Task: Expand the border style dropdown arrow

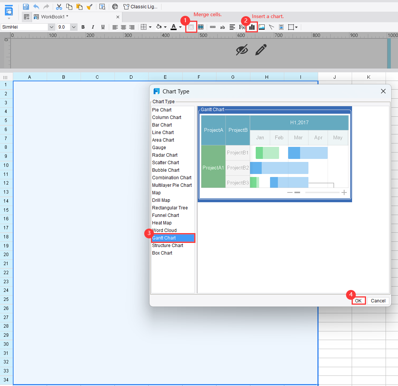Action: 150,27
